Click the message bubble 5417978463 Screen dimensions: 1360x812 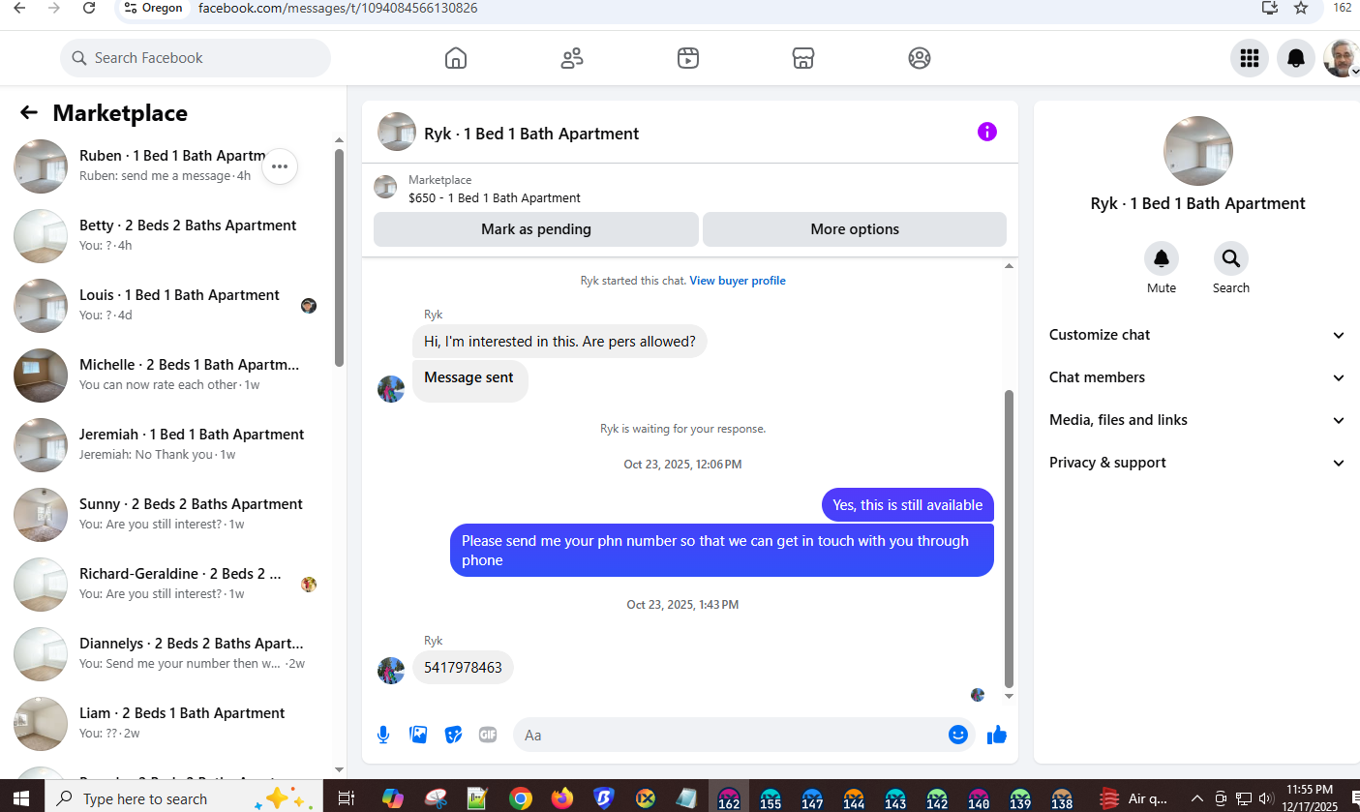[x=463, y=668]
